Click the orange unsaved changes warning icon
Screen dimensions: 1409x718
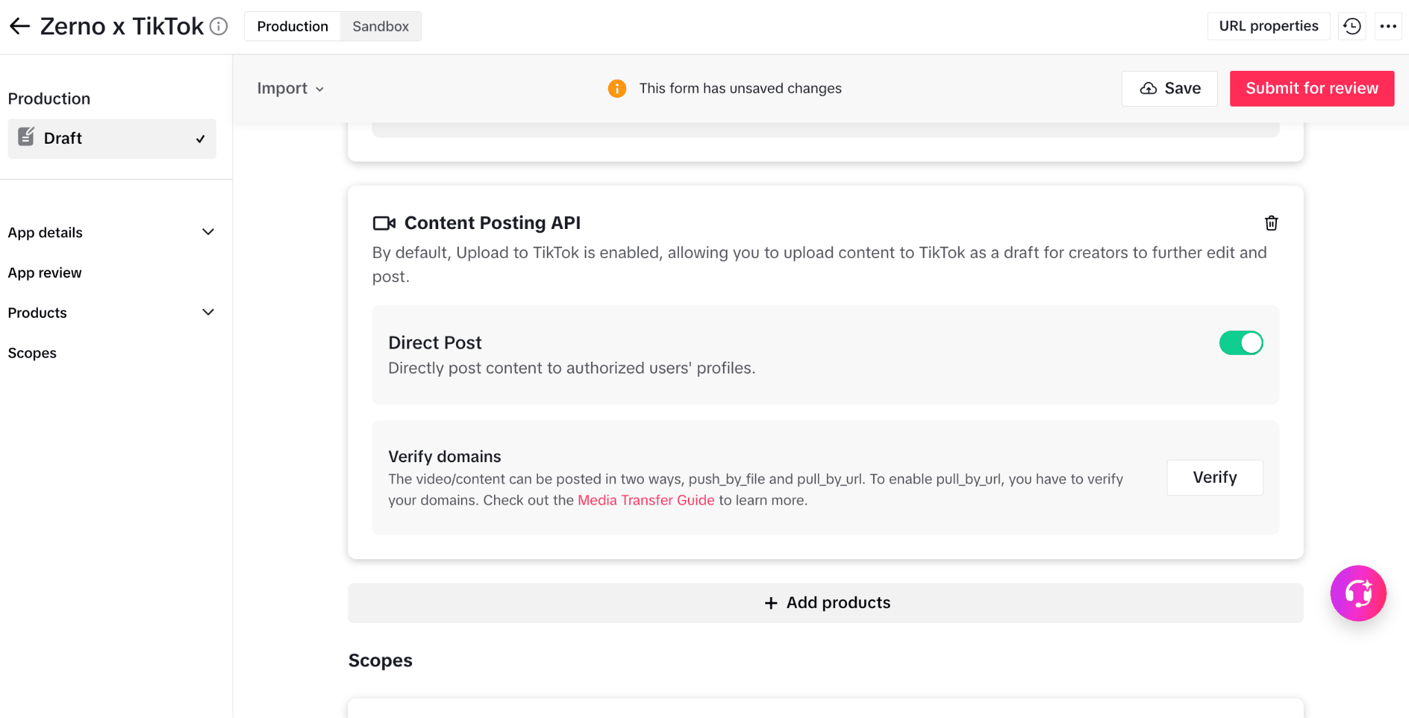(617, 88)
